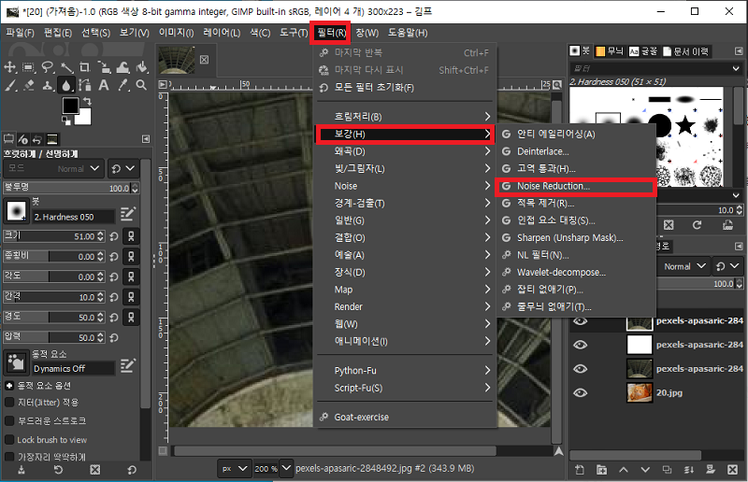Refresh the brushes list
748x482 pixels.
697,225
